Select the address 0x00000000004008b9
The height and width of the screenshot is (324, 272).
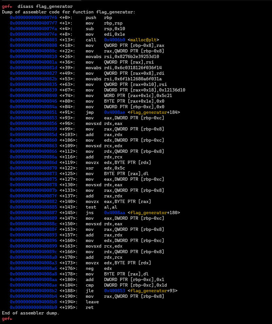pyautogui.click(x=33, y=308)
